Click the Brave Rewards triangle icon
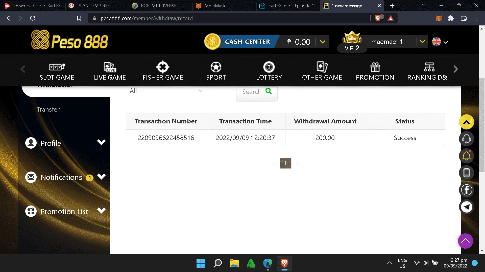This screenshot has width=485, height=272. (391, 18)
